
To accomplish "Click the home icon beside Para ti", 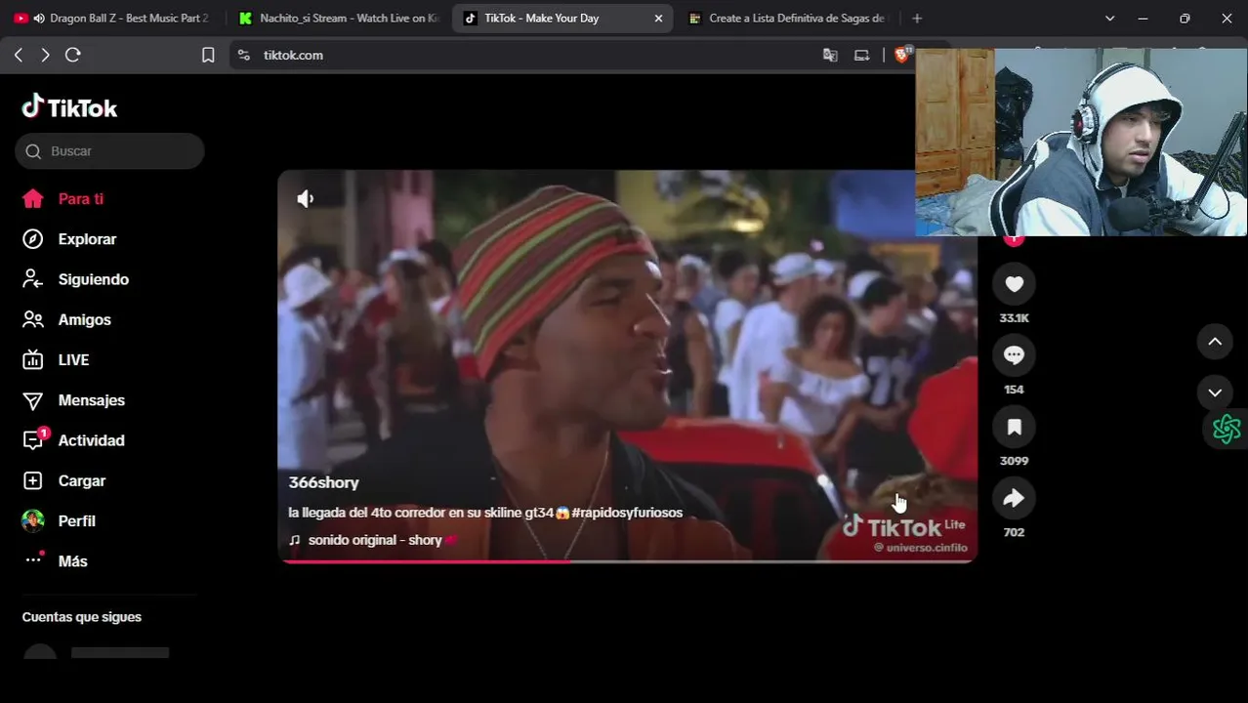I will [x=32, y=199].
